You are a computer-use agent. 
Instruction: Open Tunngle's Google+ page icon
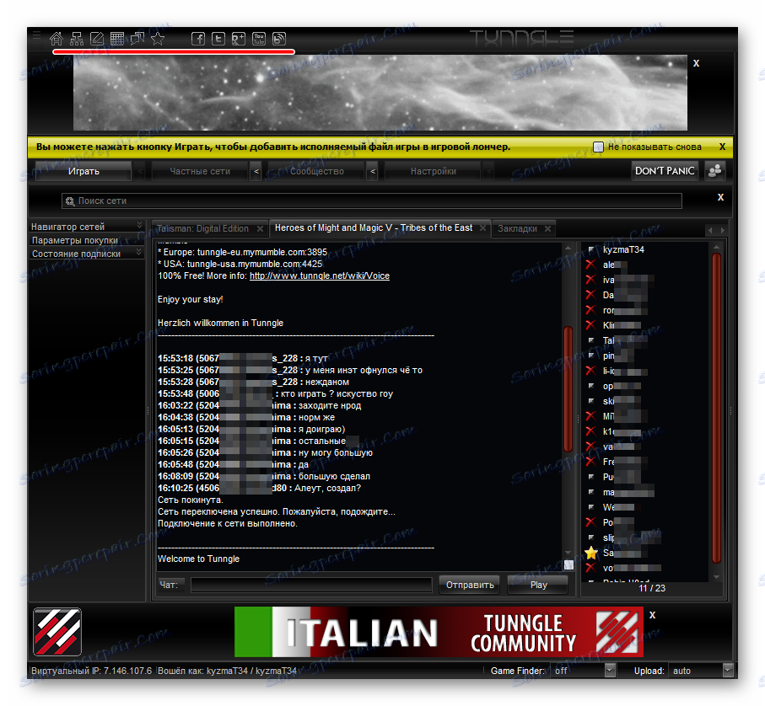click(x=239, y=39)
